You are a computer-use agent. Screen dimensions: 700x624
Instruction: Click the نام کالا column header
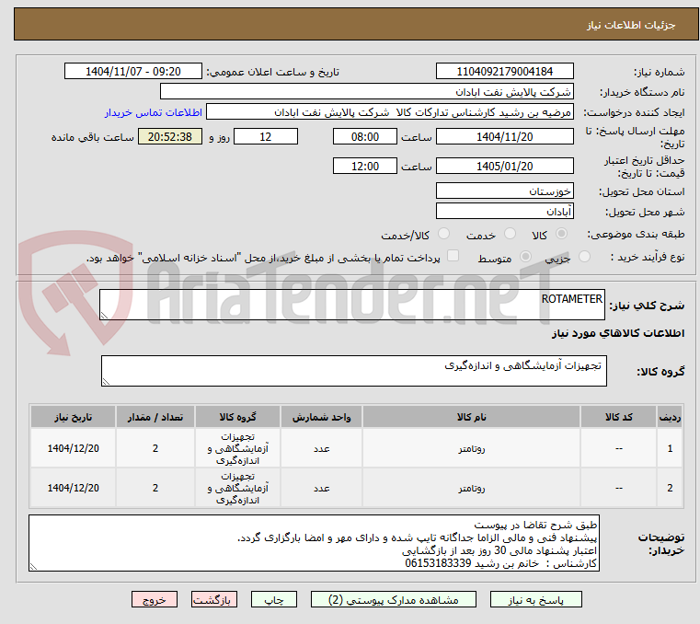(472, 417)
